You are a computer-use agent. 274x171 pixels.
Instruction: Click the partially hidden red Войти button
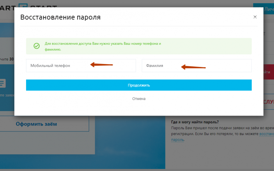click(x=266, y=72)
